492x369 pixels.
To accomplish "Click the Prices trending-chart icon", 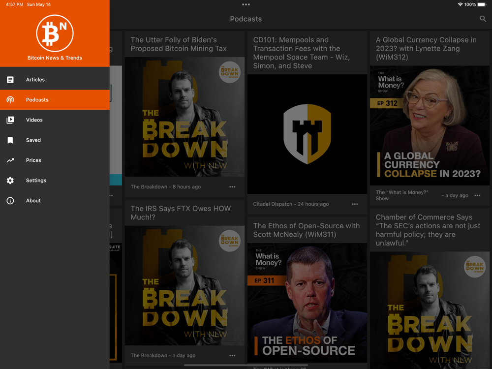I will tap(10, 160).
